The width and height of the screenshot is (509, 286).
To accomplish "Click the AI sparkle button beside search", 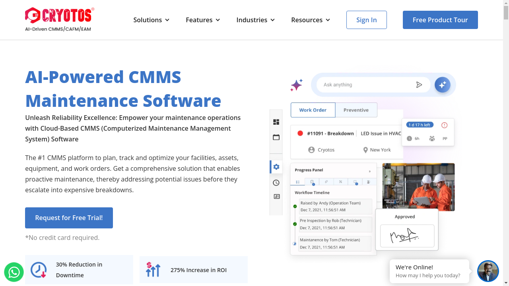I will pos(442,85).
